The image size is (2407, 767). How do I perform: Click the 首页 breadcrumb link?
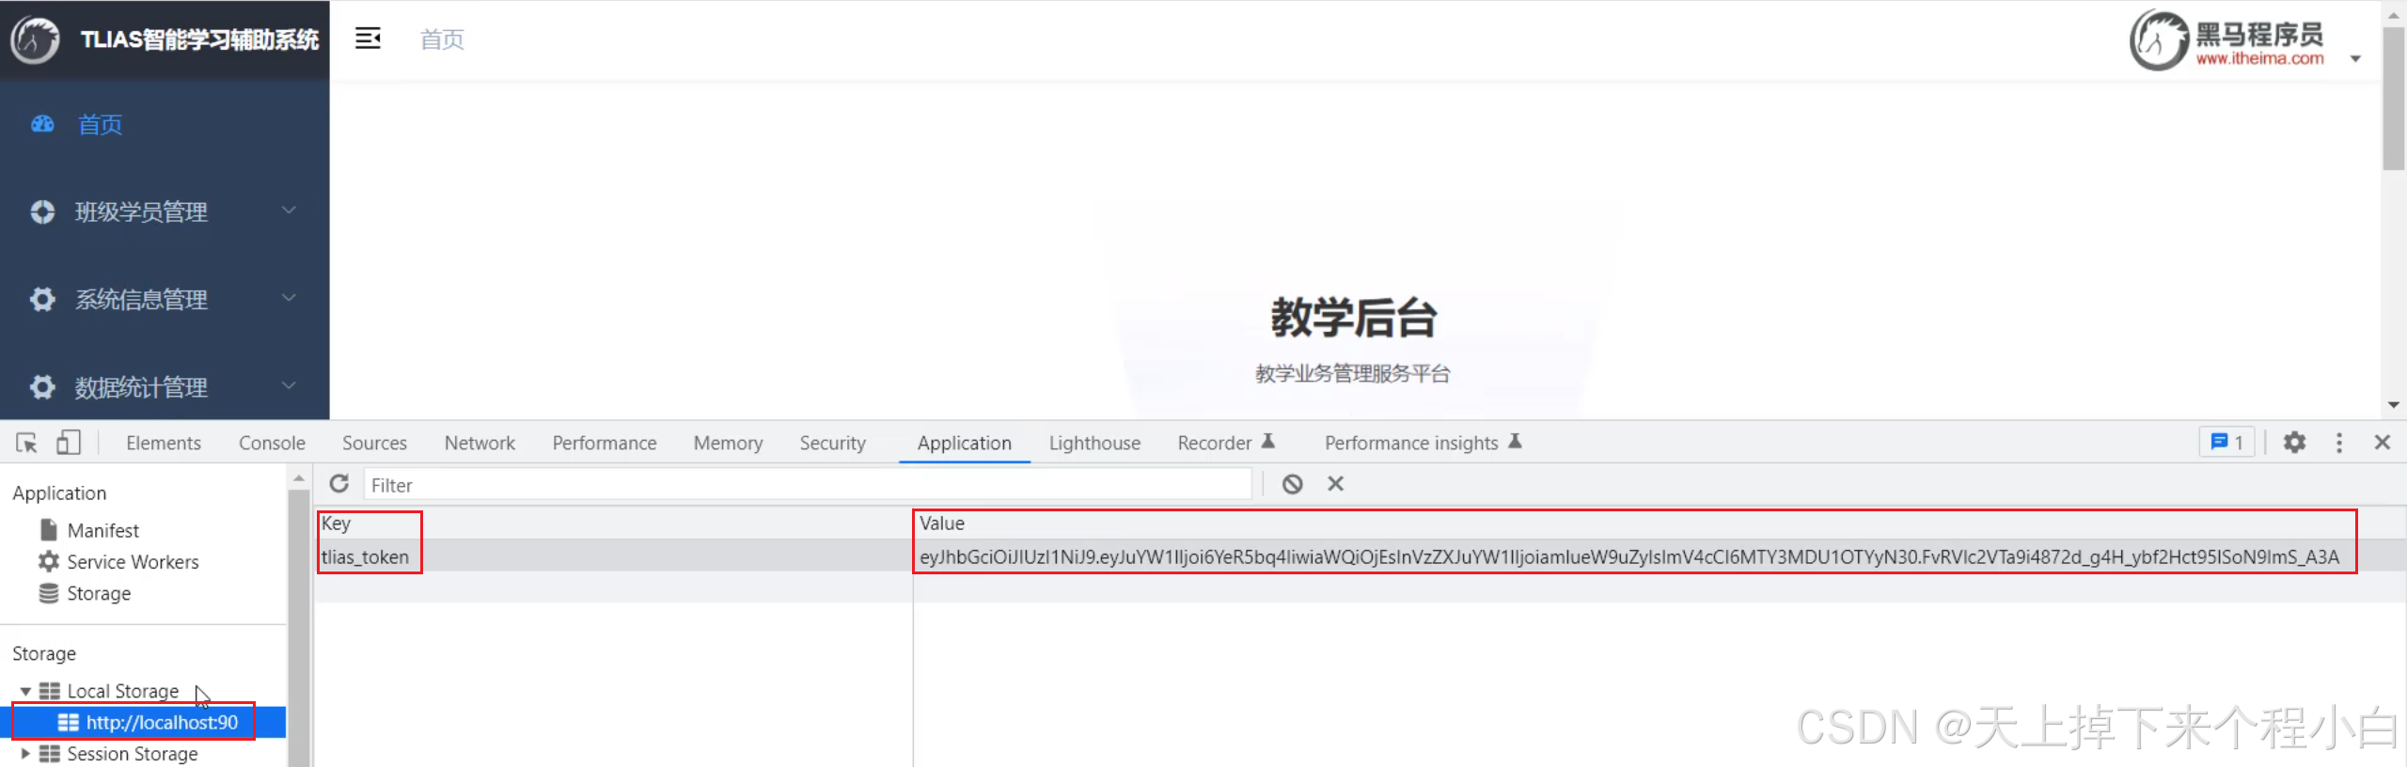click(442, 39)
